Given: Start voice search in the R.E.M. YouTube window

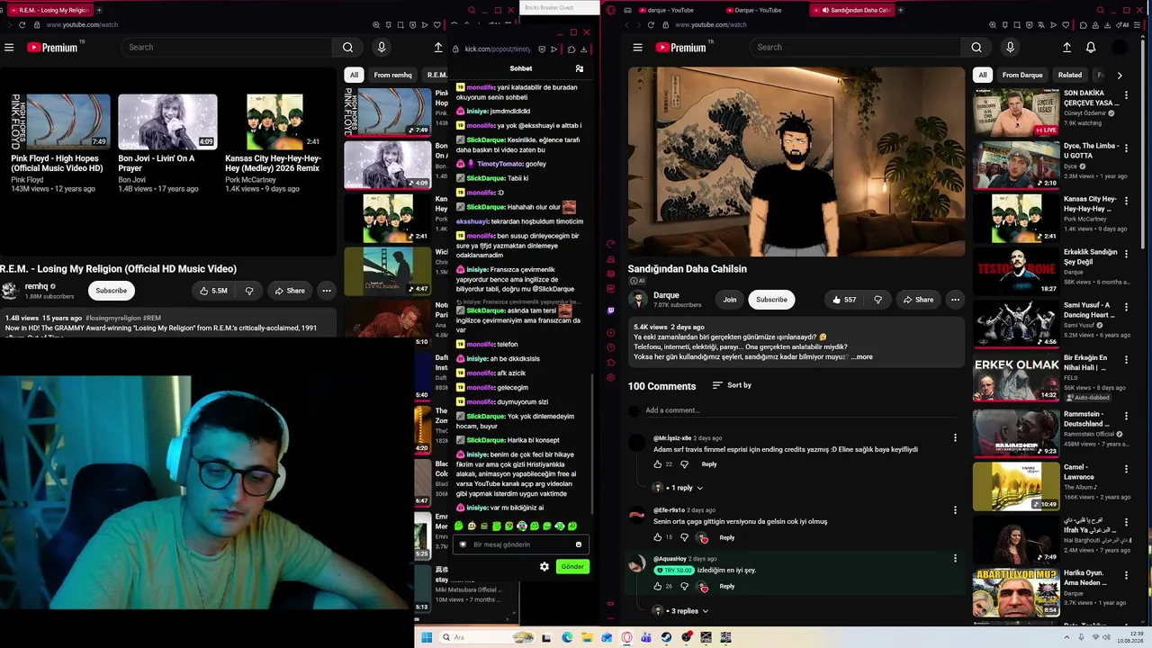Looking at the screenshot, I should [382, 47].
